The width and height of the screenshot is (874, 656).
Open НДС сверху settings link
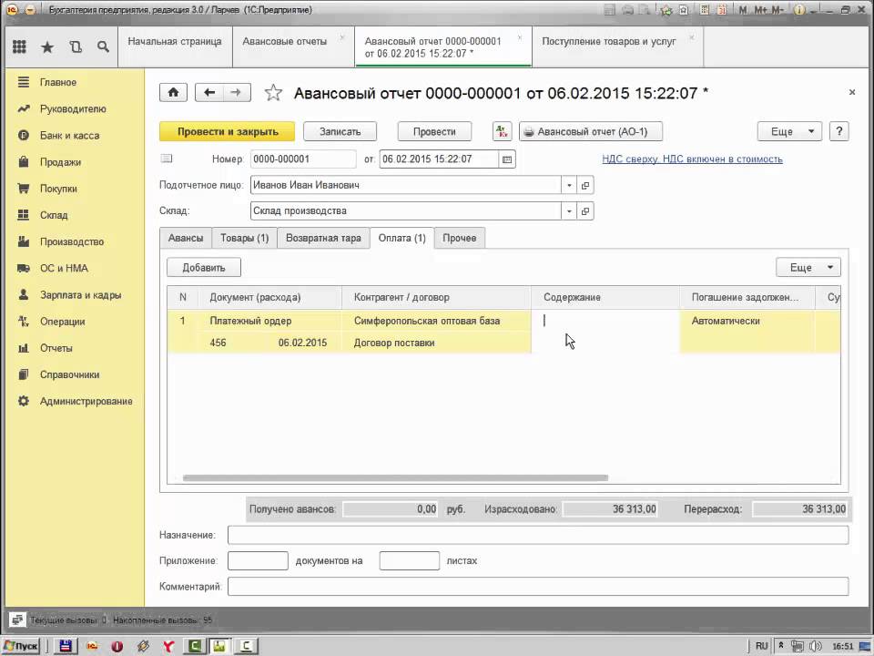pyautogui.click(x=692, y=159)
